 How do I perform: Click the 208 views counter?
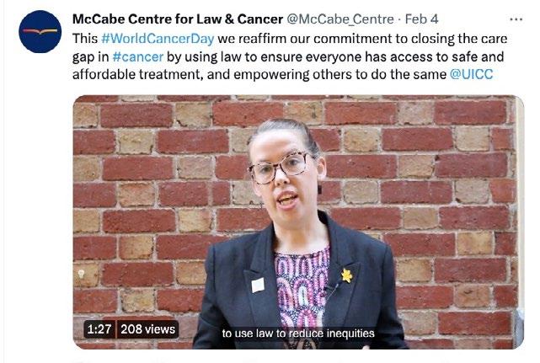pos(147,329)
